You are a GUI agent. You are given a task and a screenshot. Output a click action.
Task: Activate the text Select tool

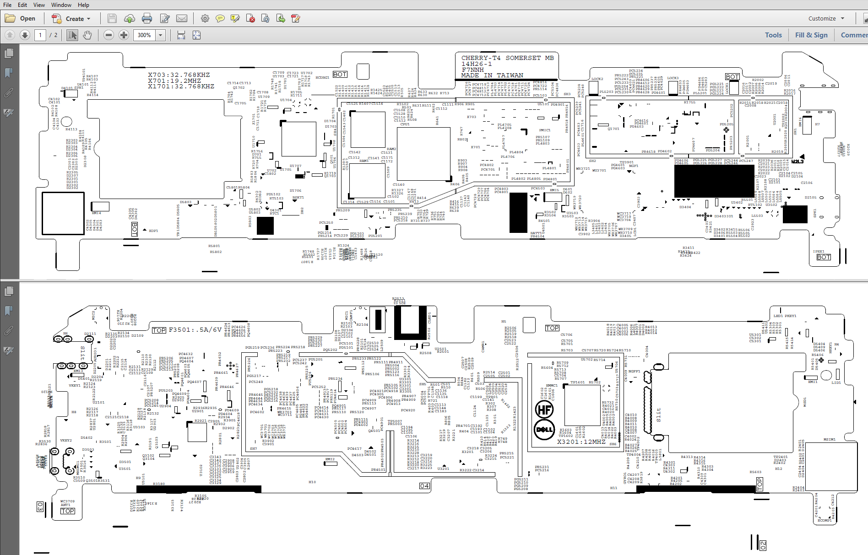(72, 35)
